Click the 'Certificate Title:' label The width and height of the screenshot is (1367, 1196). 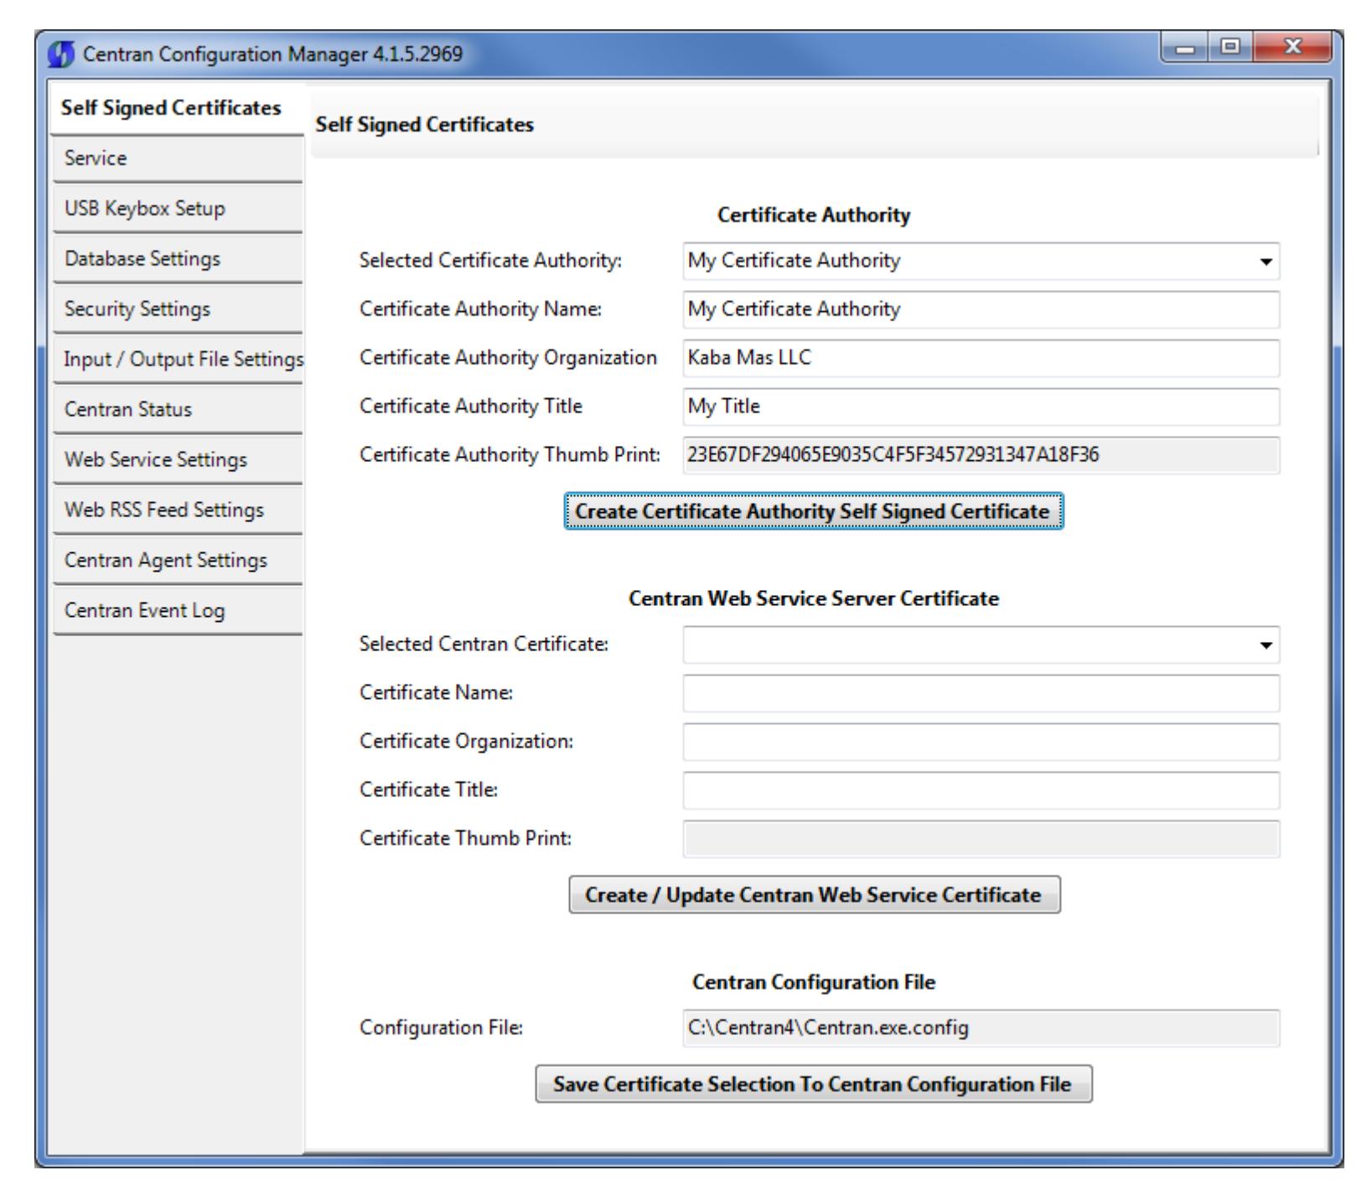[429, 790]
